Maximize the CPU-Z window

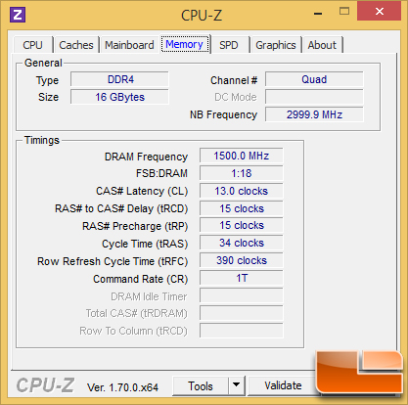pyautogui.click(x=344, y=12)
